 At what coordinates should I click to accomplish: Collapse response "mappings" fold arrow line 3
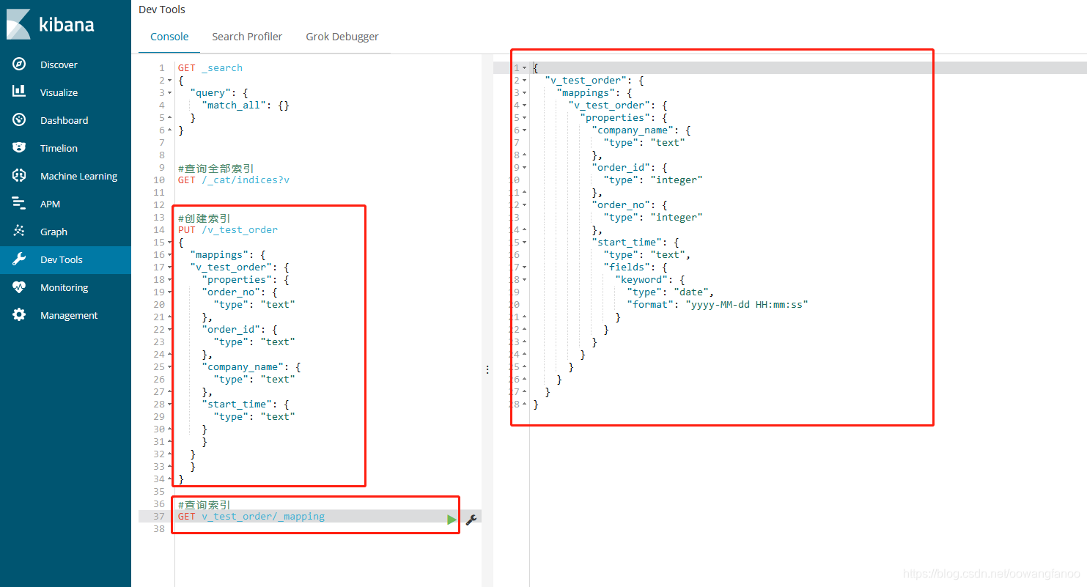click(525, 93)
